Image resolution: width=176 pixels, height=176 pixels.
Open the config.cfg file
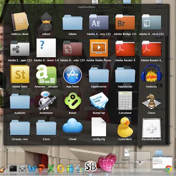point(99,127)
